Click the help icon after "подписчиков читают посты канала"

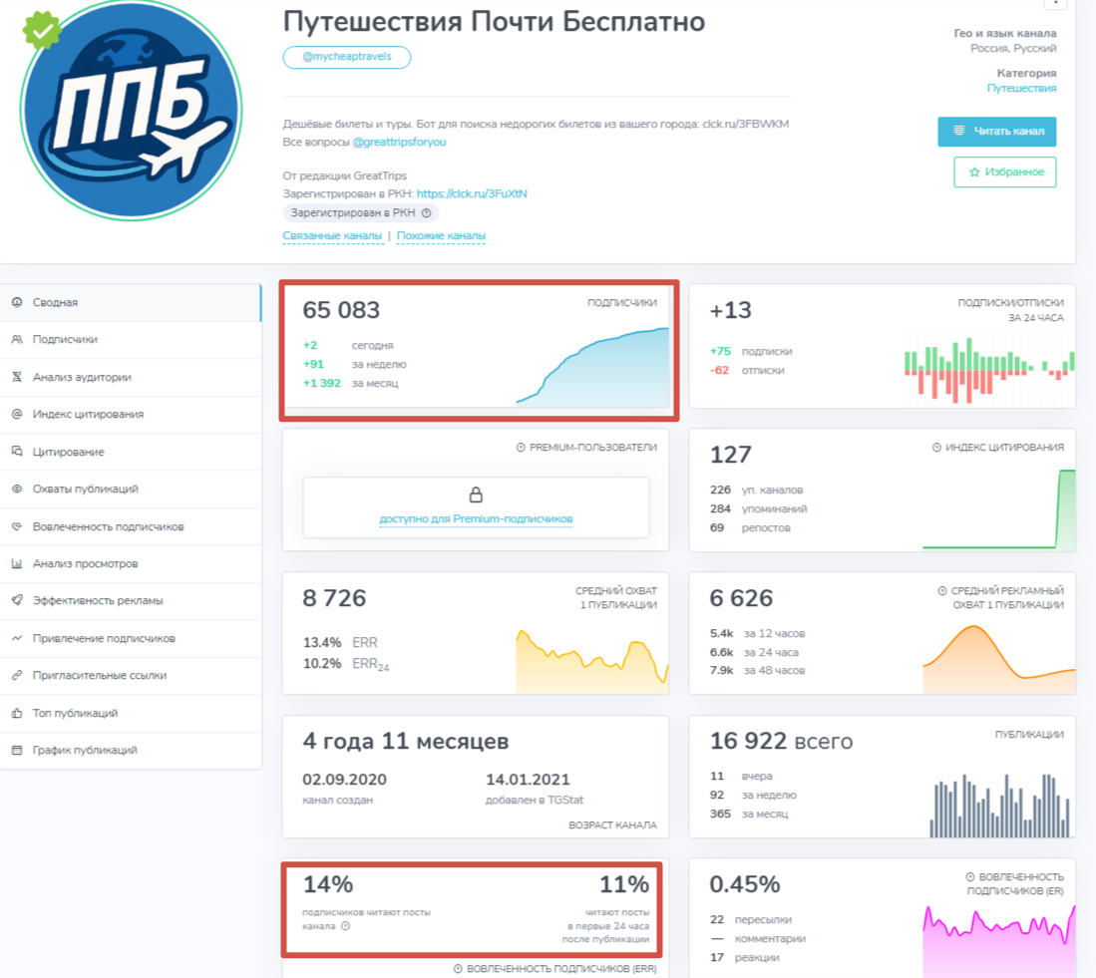point(345,926)
